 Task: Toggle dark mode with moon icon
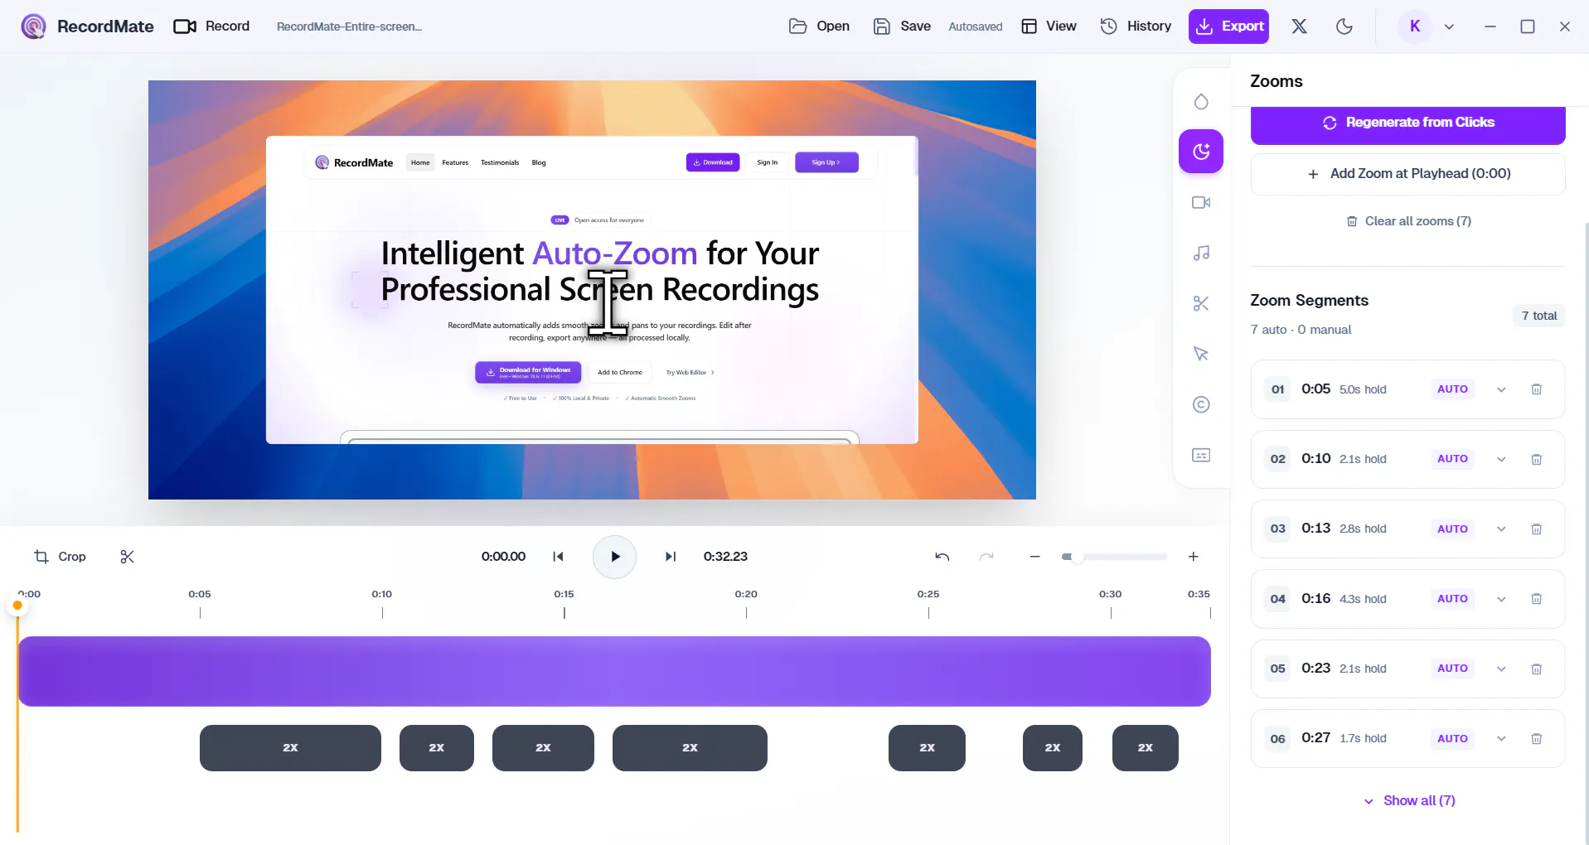pyautogui.click(x=1344, y=27)
